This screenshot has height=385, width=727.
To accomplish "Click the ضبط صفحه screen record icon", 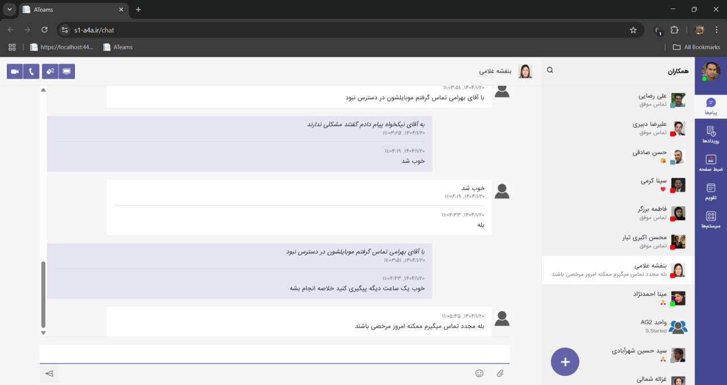I will point(711,163).
